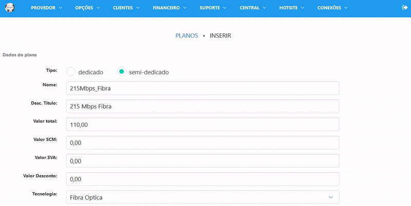The height and width of the screenshot is (206, 411).
Task: Select the dedicado radio option
Action: pos(71,72)
